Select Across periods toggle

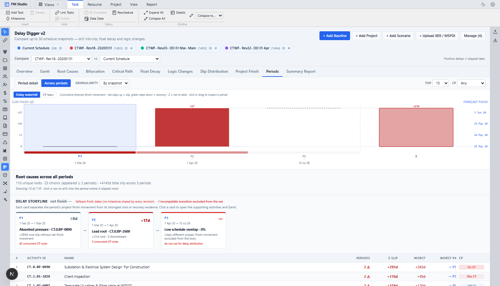(x=56, y=83)
